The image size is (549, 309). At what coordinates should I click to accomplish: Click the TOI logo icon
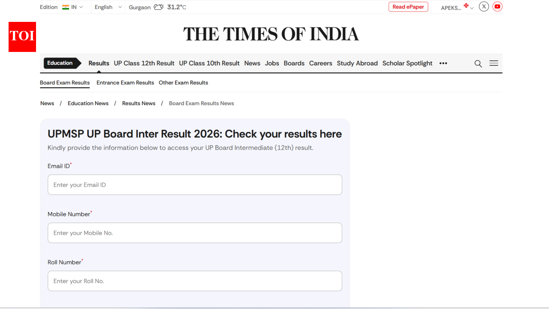pos(22,36)
